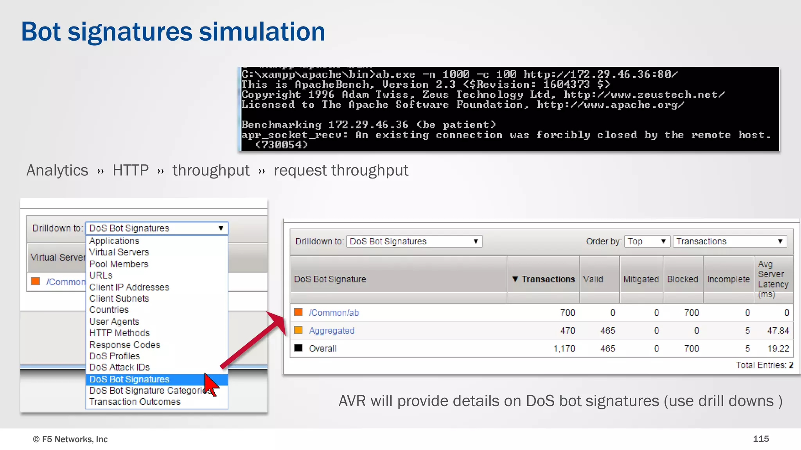Click Avg Server Latency (ms) column header
The width and height of the screenshot is (801, 450).
click(x=773, y=279)
